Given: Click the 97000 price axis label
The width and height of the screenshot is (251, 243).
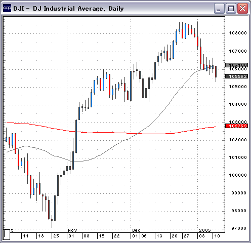Looking at the screenshot, I should pos(239,228).
